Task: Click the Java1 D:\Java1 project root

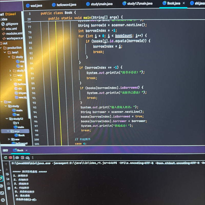Action: pyautogui.click(x=8, y=14)
